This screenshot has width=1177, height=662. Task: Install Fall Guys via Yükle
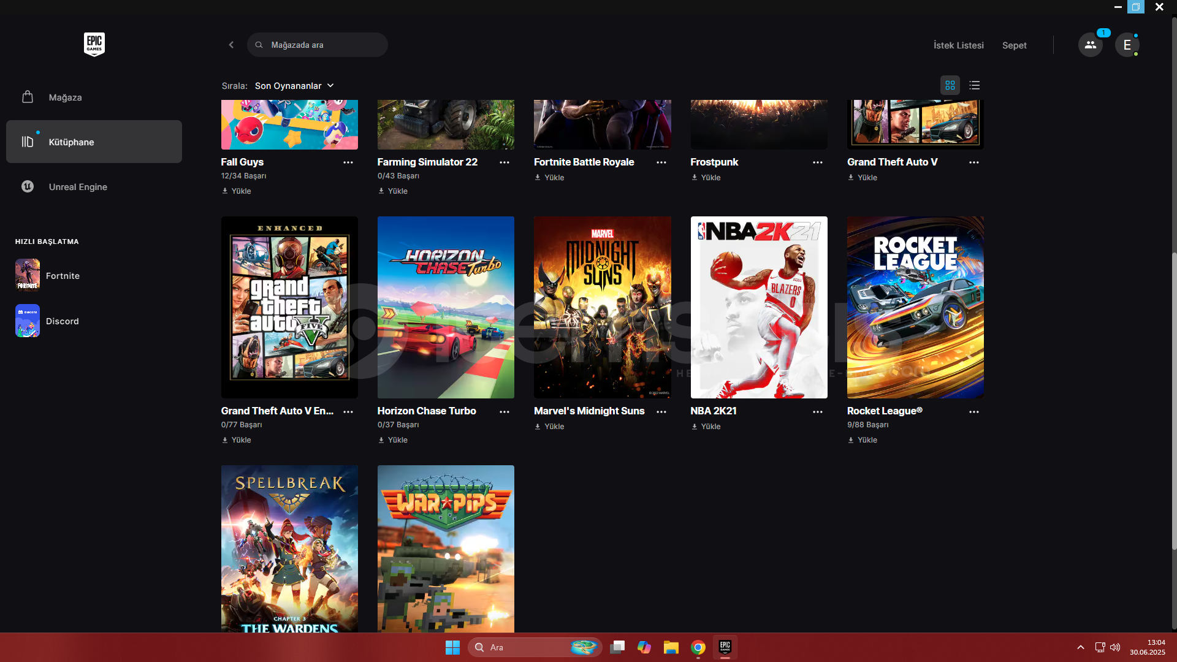coord(237,191)
